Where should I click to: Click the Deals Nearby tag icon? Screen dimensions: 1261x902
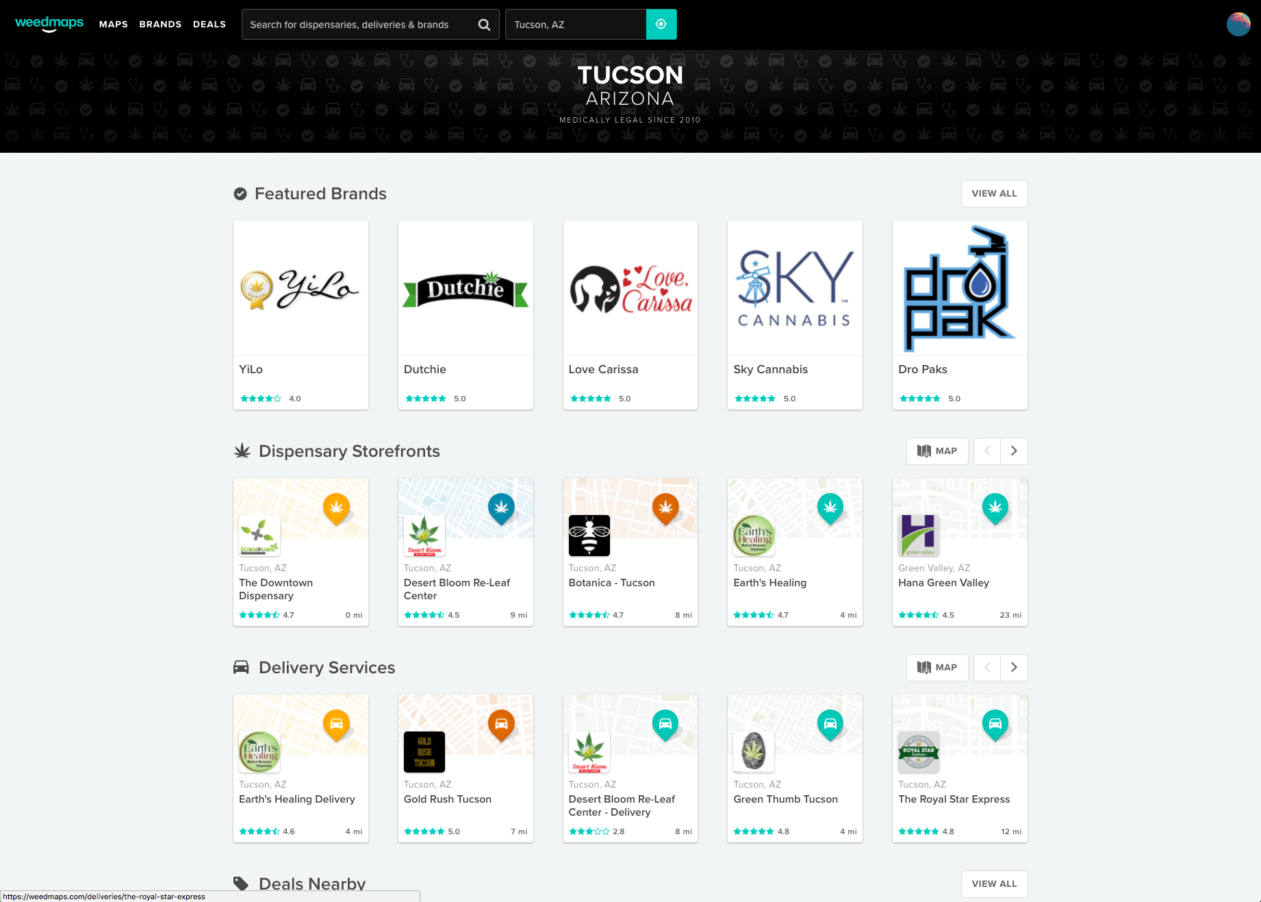click(241, 884)
